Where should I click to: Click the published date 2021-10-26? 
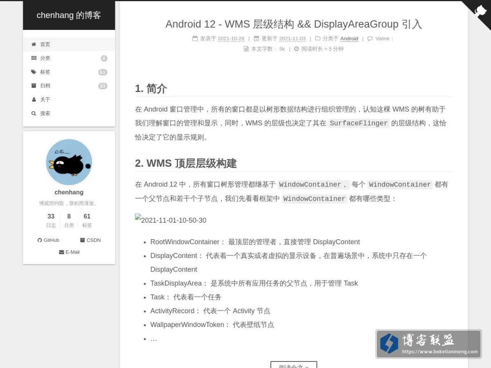click(x=231, y=38)
